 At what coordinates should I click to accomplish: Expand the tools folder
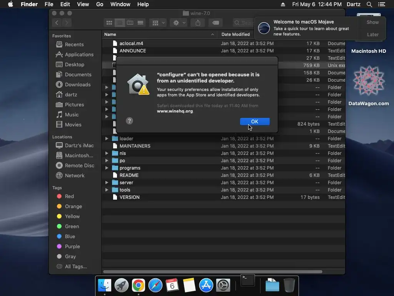pyautogui.click(x=107, y=190)
